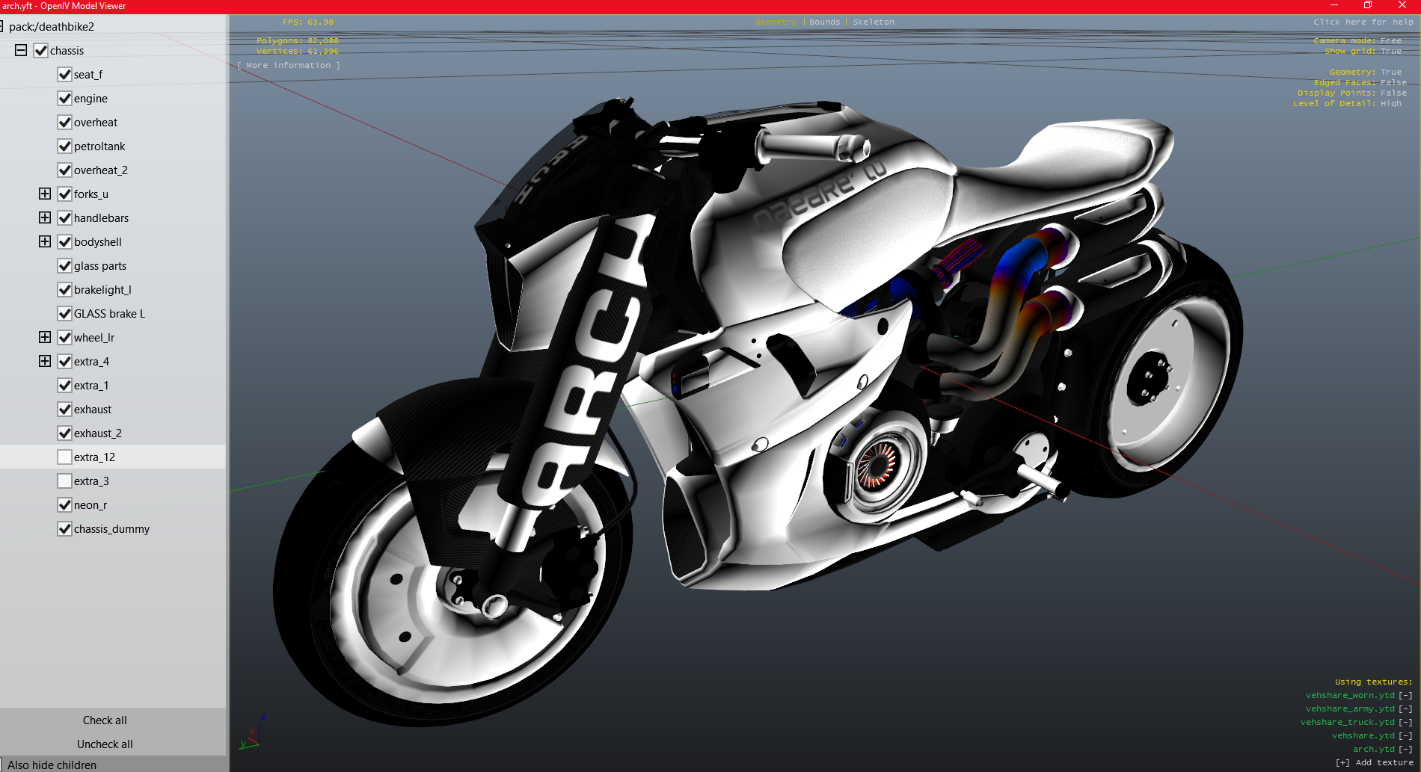This screenshot has height=772, width=1421.
Task: Uncheck the bodyshell checkbox
Action: click(x=65, y=241)
